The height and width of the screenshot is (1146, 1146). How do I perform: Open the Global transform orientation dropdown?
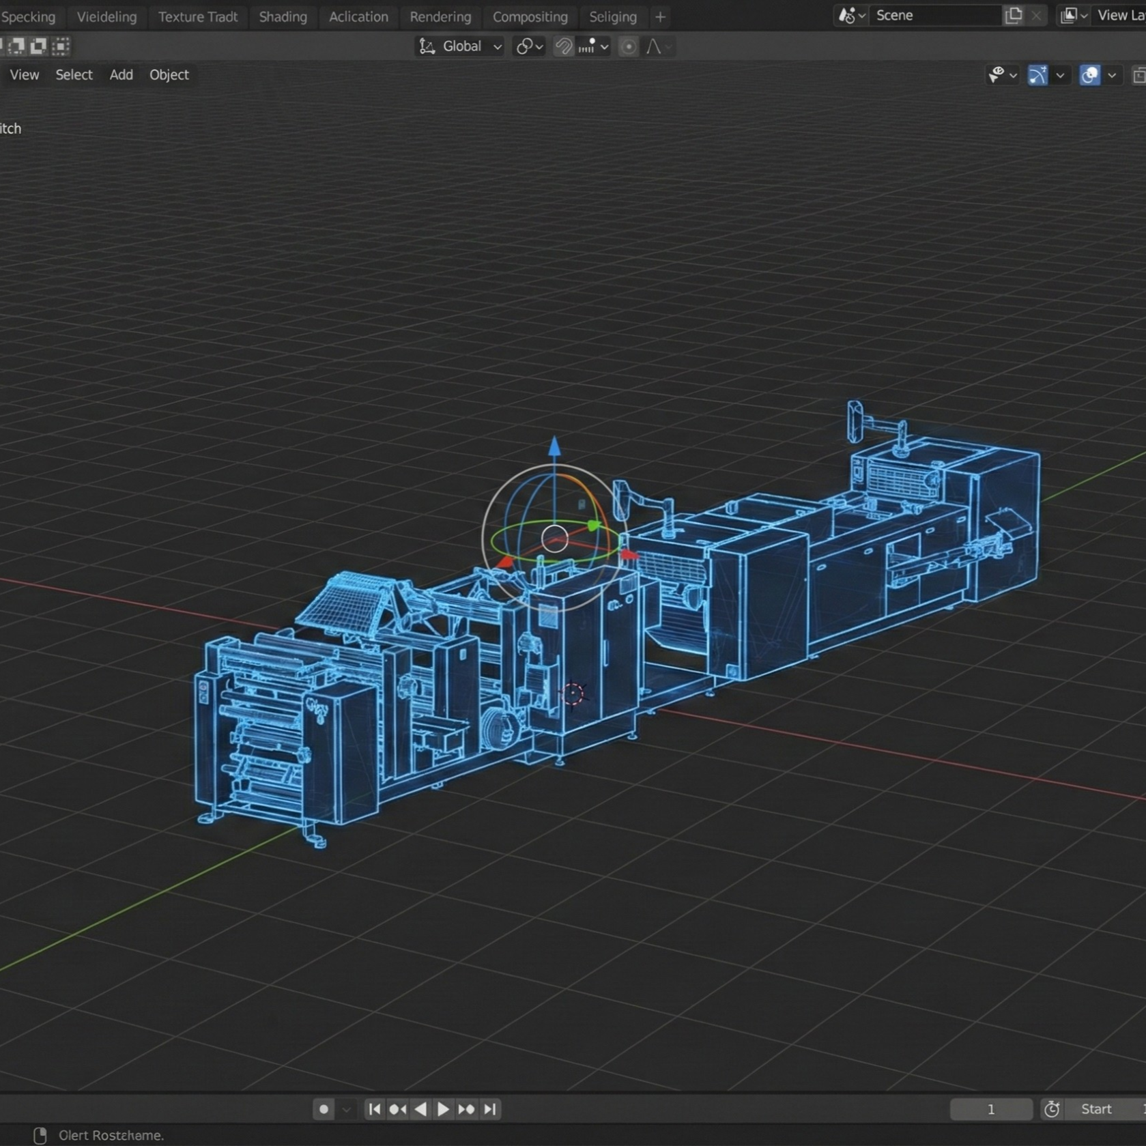tap(461, 46)
